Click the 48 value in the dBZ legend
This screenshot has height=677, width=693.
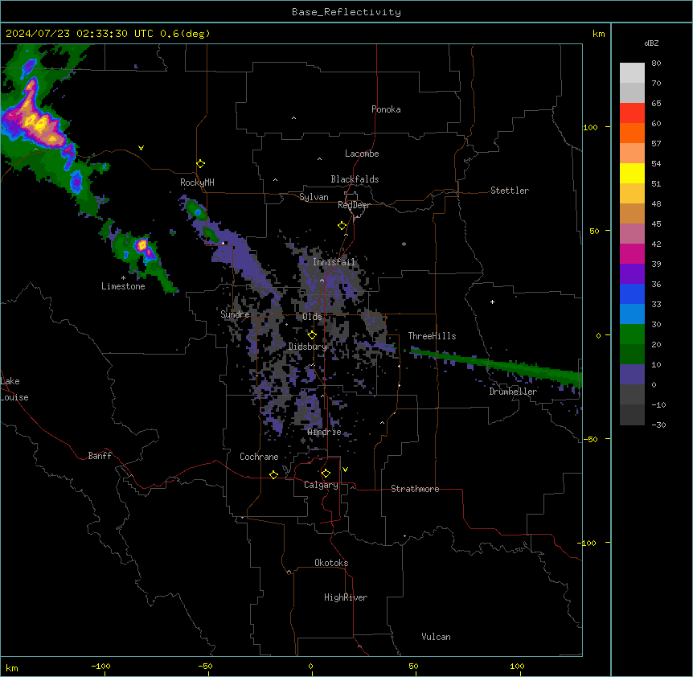[x=656, y=203]
